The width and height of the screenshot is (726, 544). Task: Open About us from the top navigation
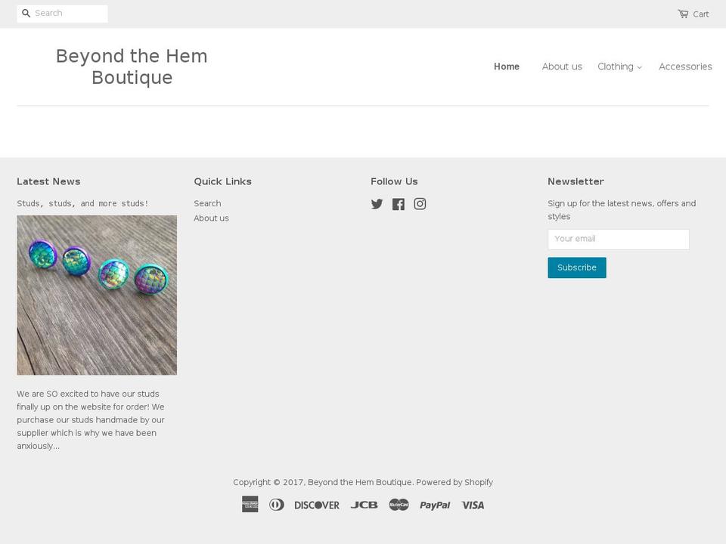tap(562, 66)
